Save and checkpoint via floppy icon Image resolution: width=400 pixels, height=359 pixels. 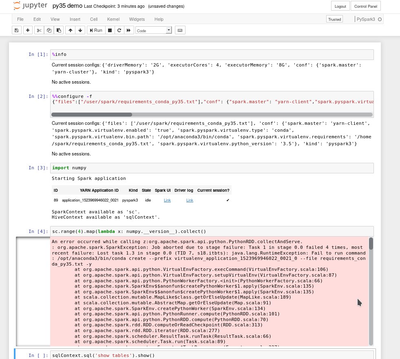(17, 30)
